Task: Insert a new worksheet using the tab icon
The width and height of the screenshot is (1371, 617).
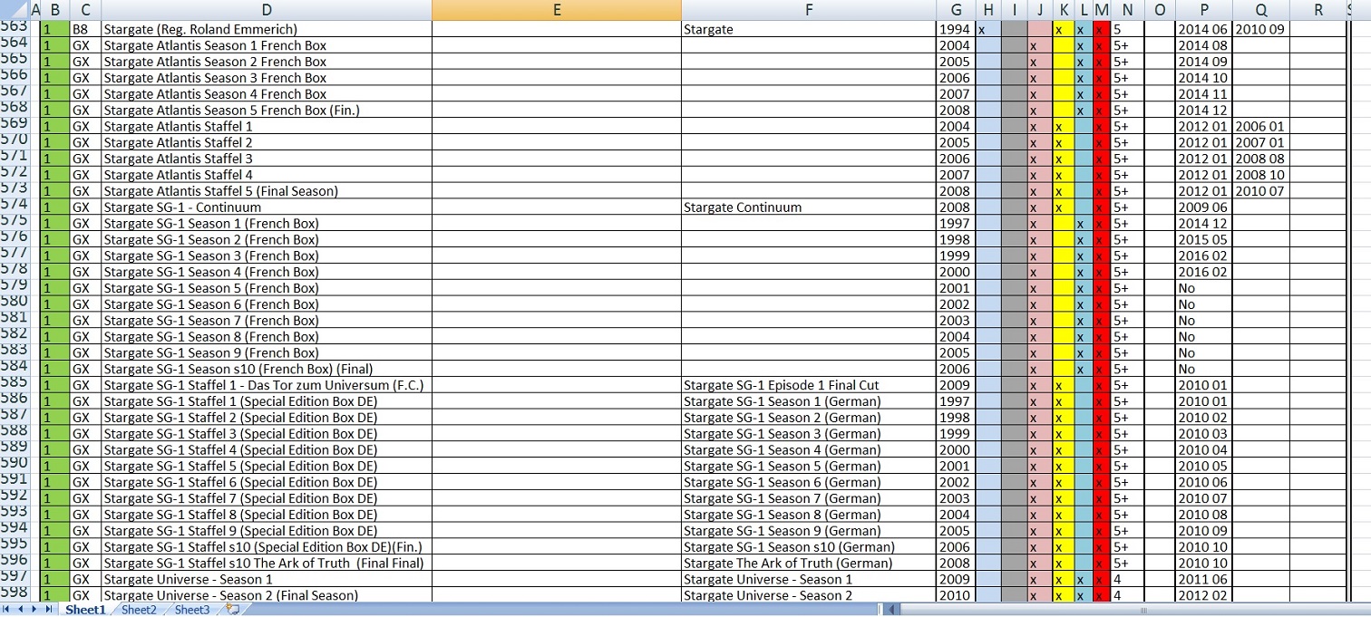Action: click(232, 610)
